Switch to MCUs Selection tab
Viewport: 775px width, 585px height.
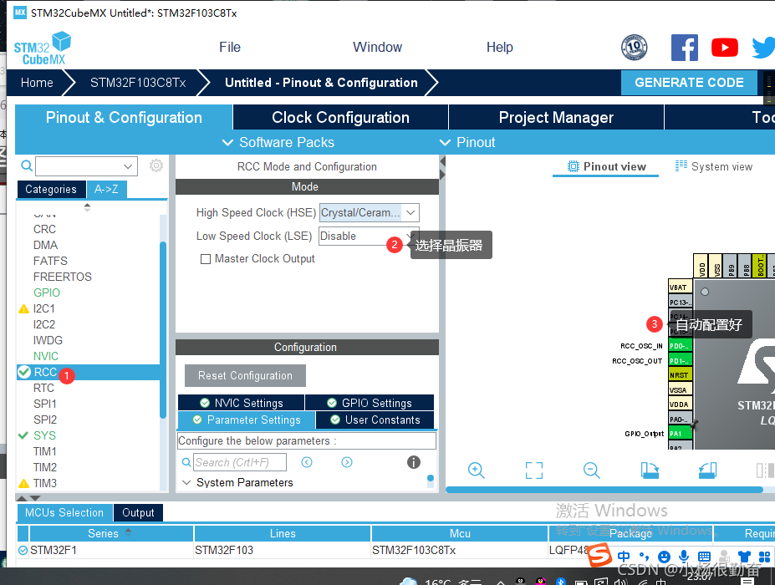(64, 513)
